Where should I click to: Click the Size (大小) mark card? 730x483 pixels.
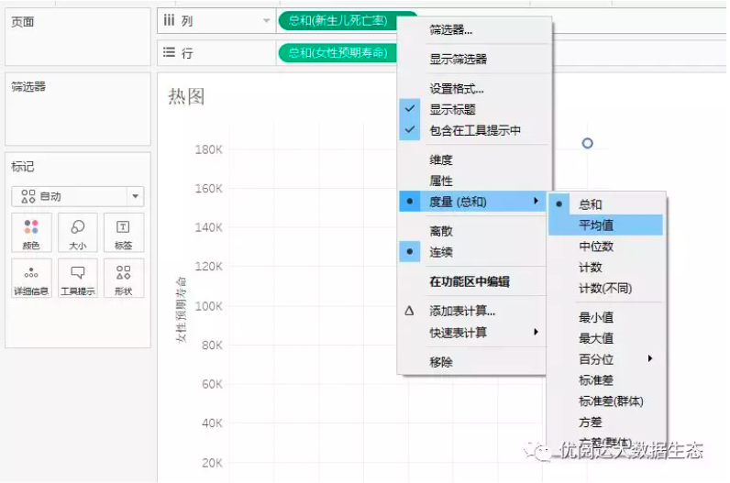[77, 233]
